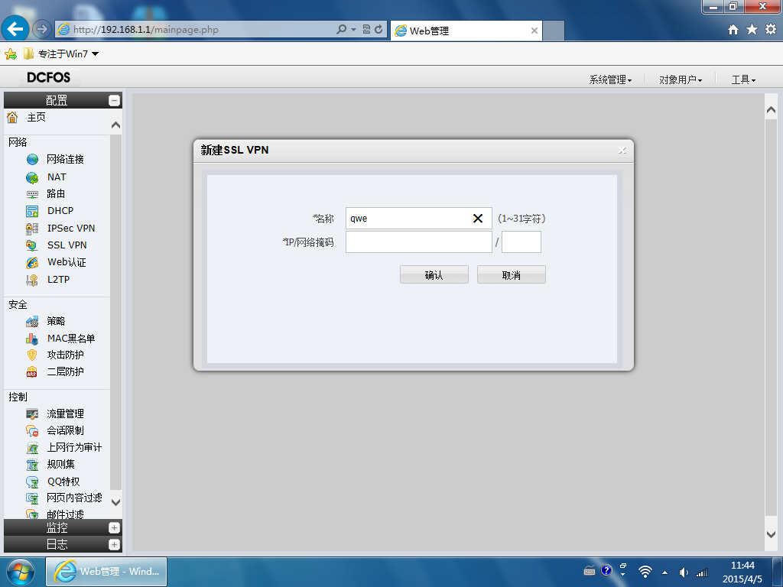Select the 流量管理 menu entry
This screenshot has width=783, height=587.
[x=66, y=413]
